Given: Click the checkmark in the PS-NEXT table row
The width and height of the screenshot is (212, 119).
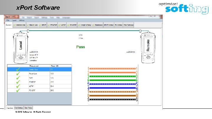Looking at the screenshot, I should pyautogui.click(x=18, y=82).
